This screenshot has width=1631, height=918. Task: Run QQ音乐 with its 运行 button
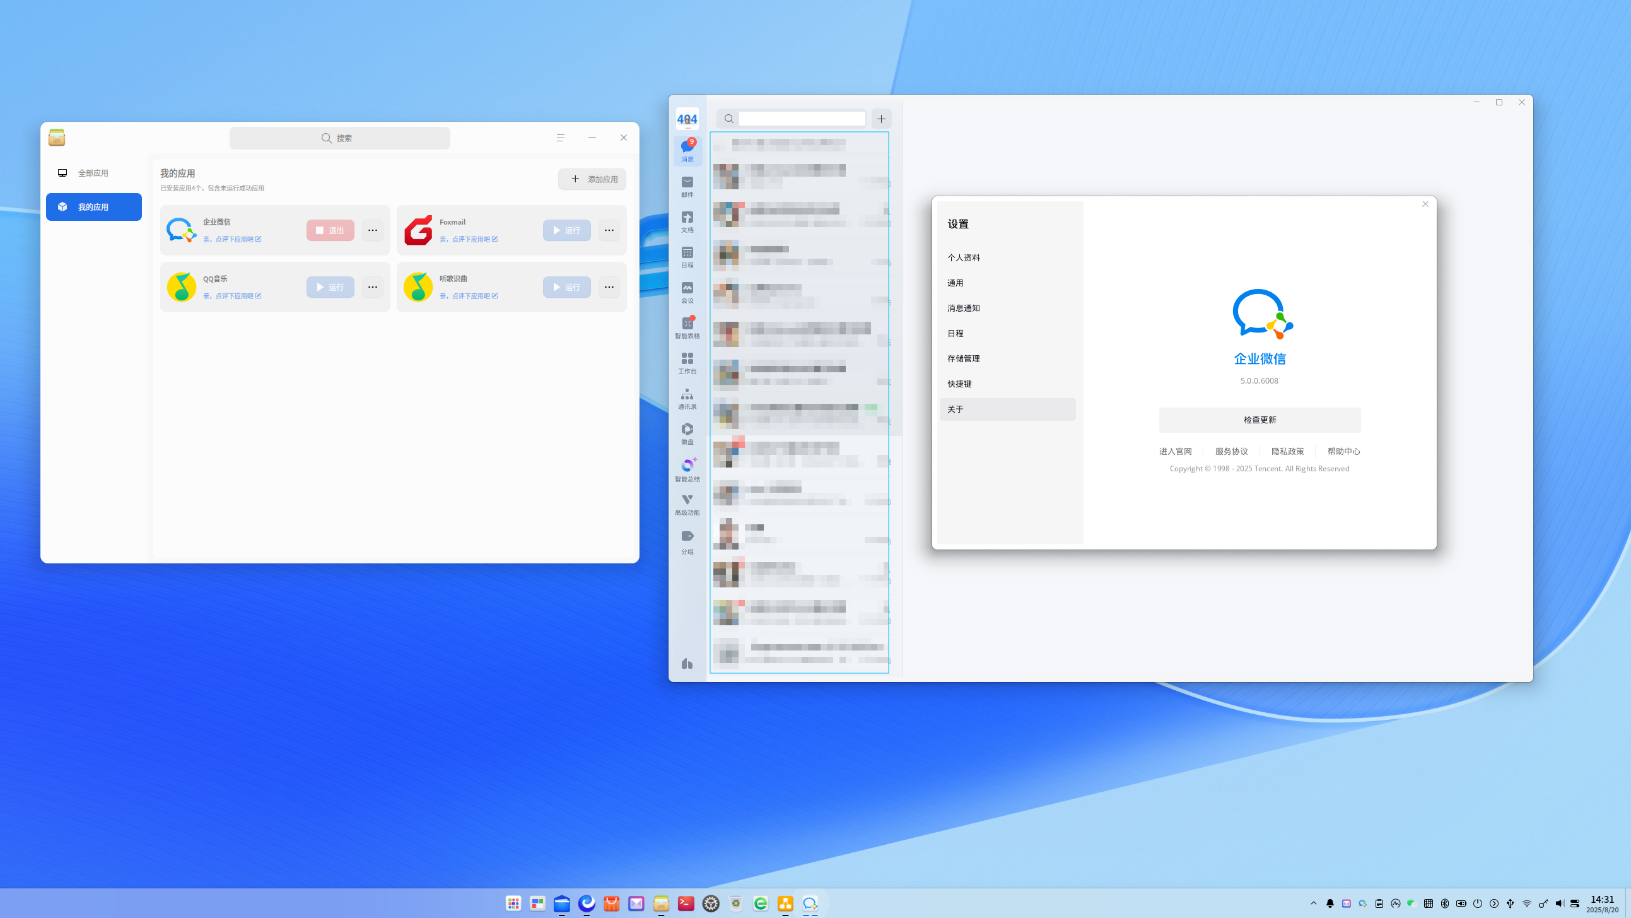(x=330, y=287)
